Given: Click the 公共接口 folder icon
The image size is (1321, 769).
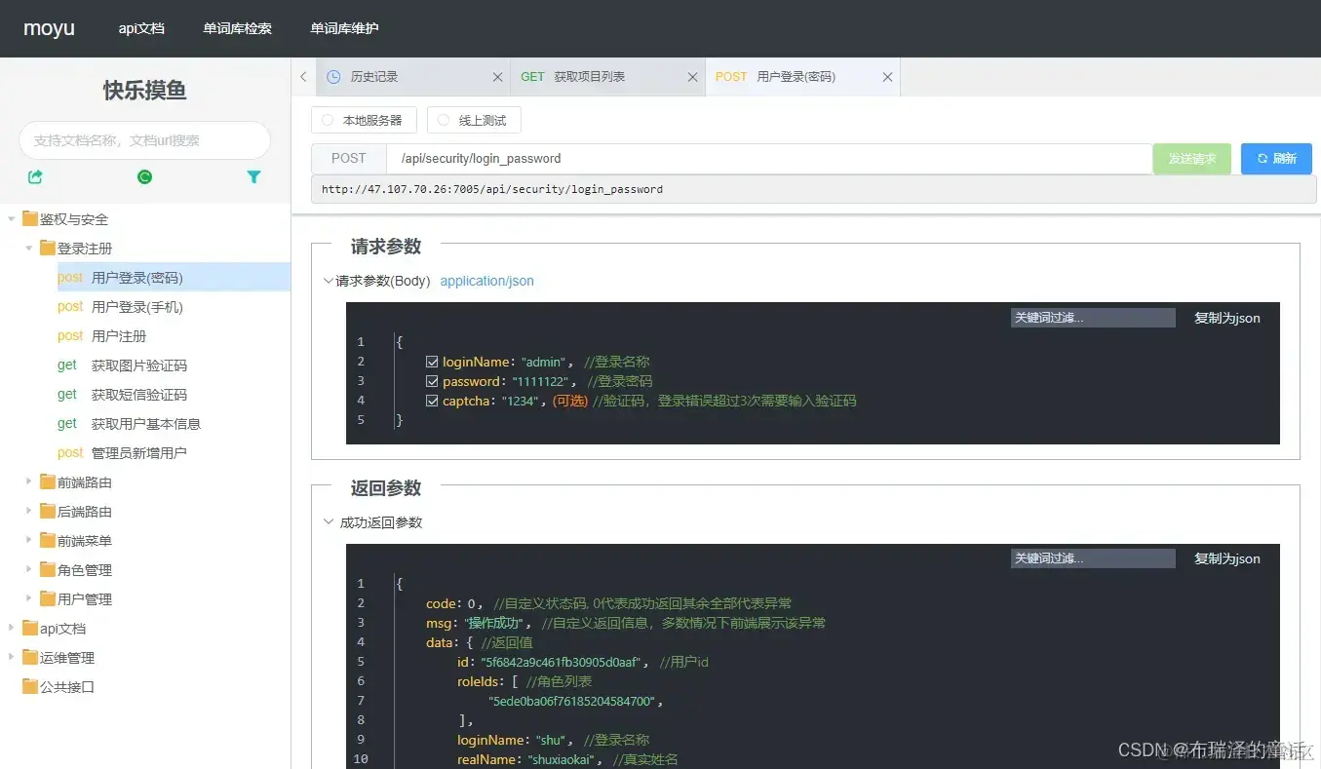Looking at the screenshot, I should pos(31,687).
